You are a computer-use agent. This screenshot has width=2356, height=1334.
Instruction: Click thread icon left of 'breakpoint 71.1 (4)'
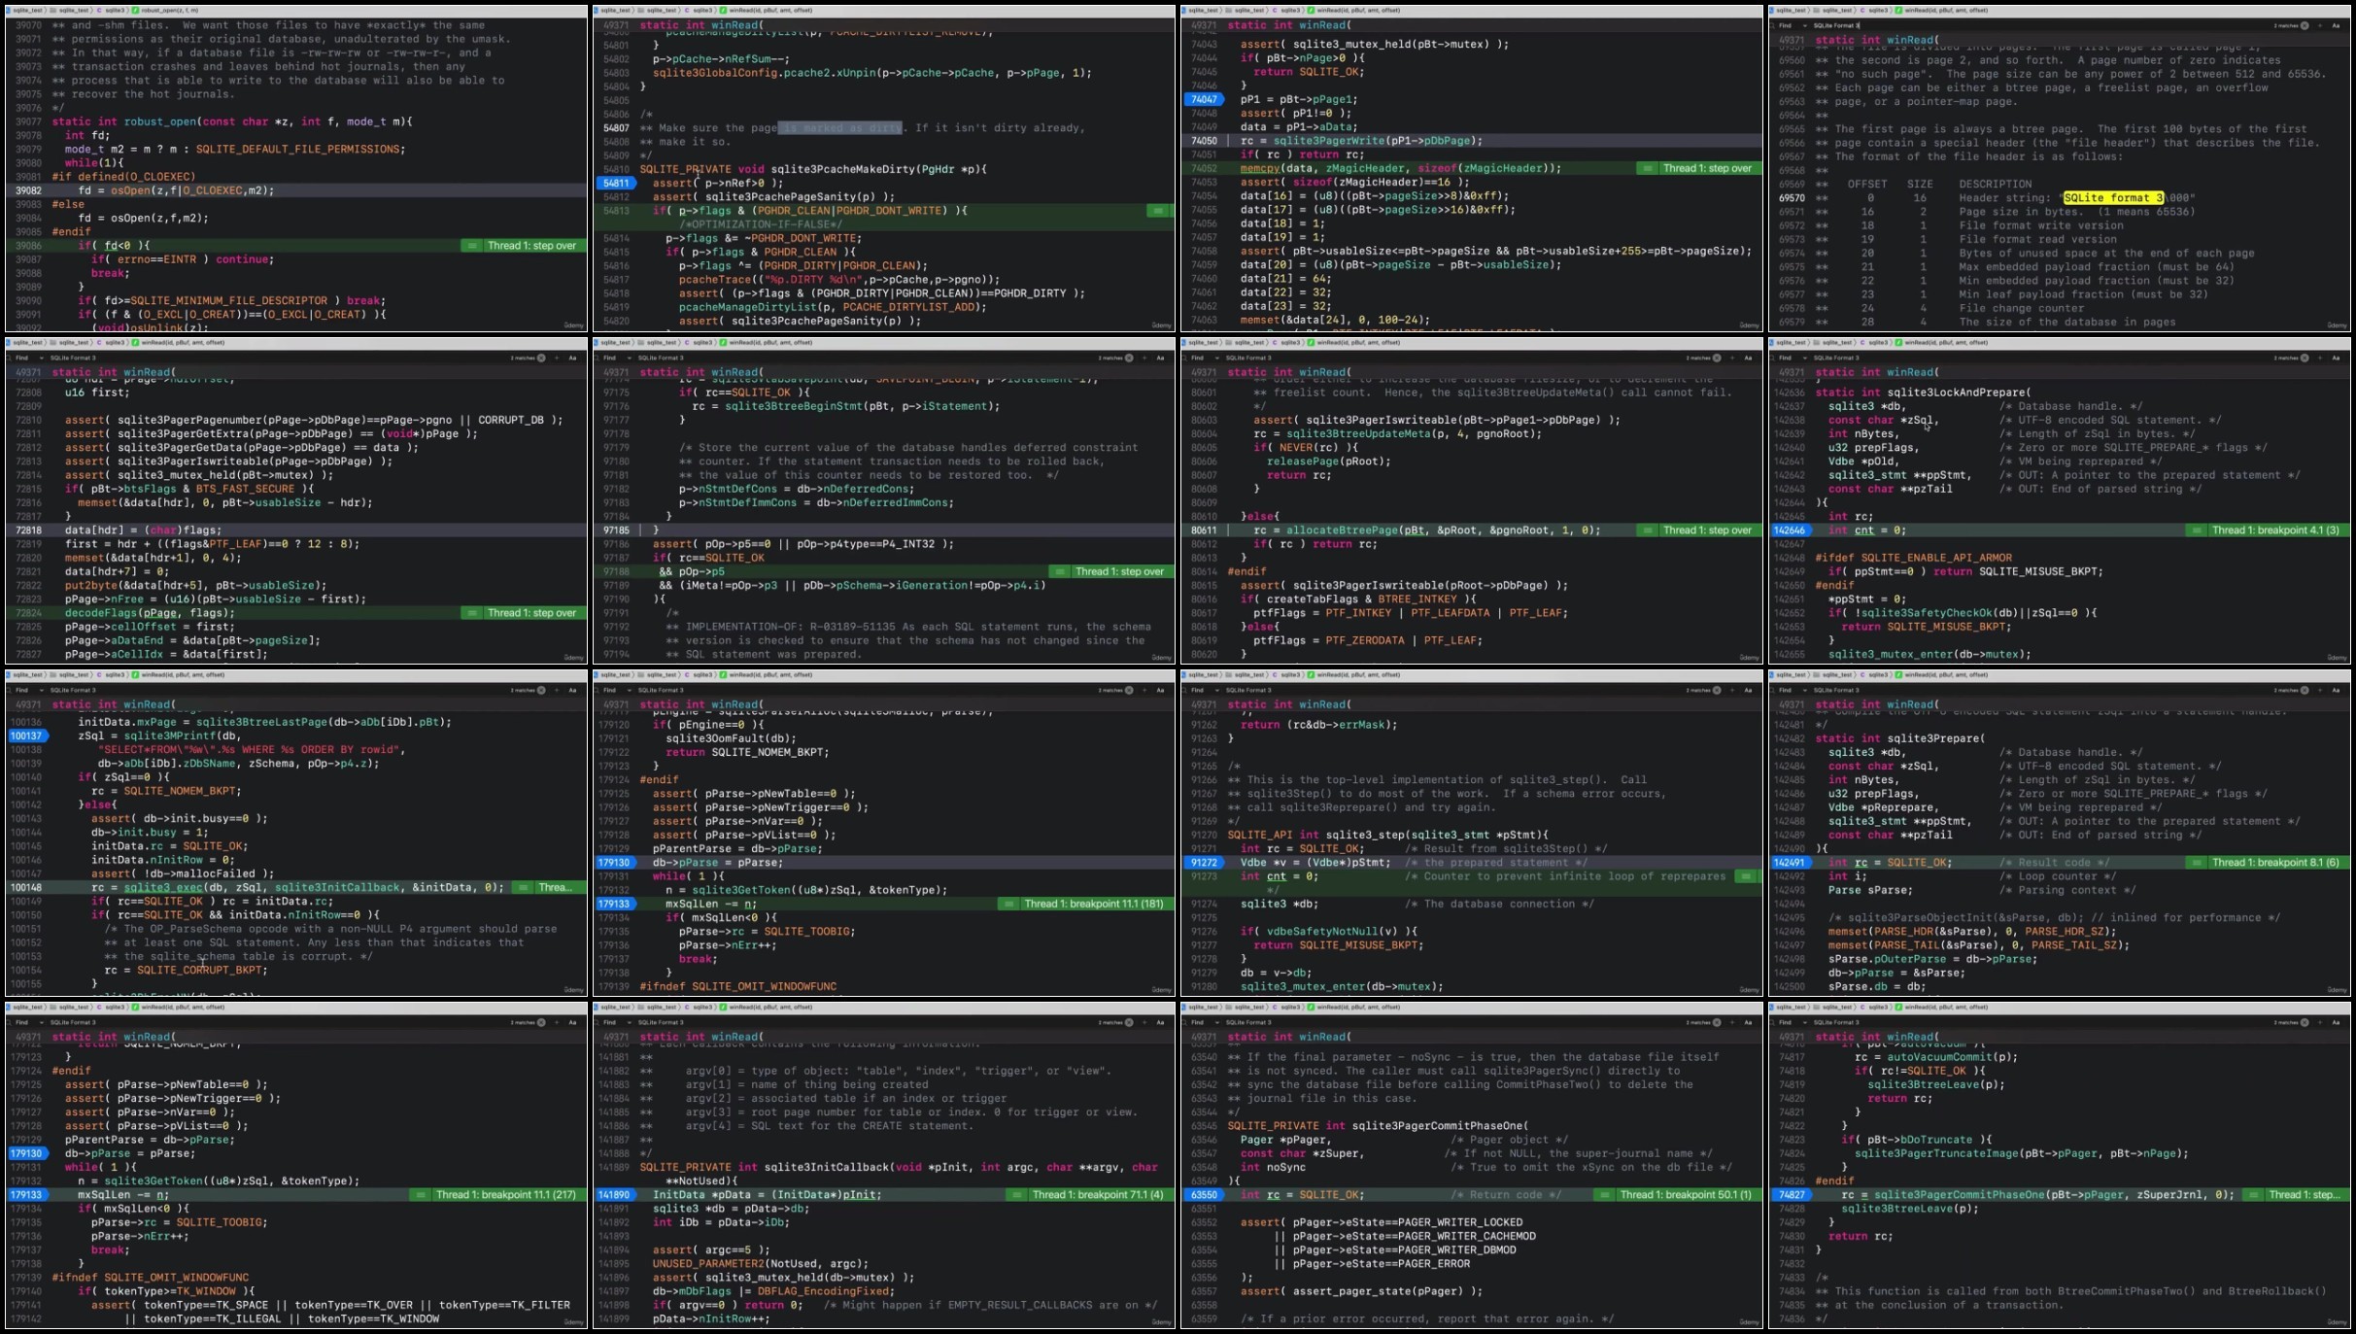point(1017,1195)
